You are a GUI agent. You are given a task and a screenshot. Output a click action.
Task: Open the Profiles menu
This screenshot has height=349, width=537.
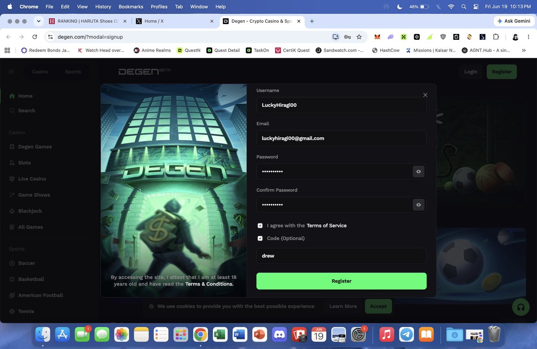click(x=159, y=7)
